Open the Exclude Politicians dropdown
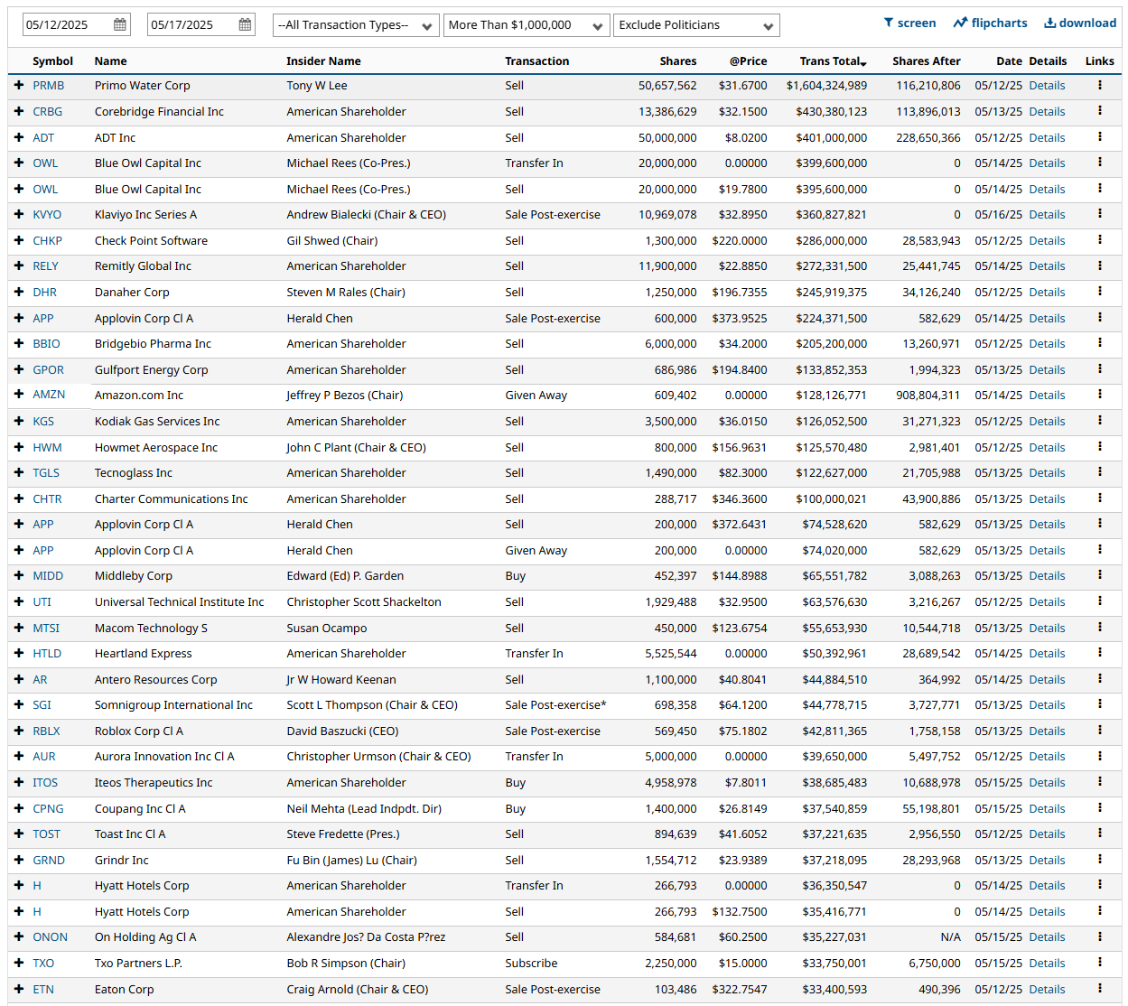Viewport: 1128px width, 1006px height. click(x=696, y=25)
